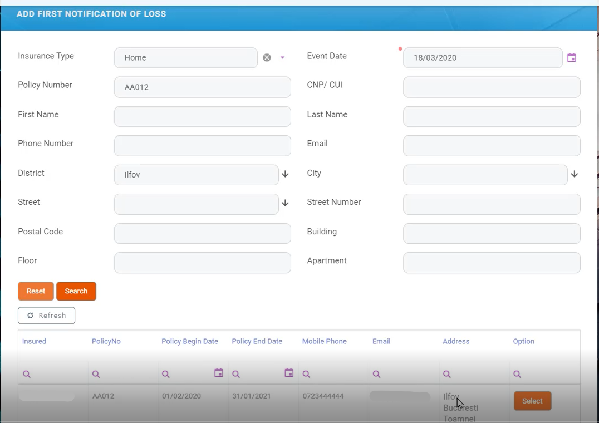Open calendar in Policy End Date filter
The height and width of the screenshot is (423, 599).
pos(289,373)
